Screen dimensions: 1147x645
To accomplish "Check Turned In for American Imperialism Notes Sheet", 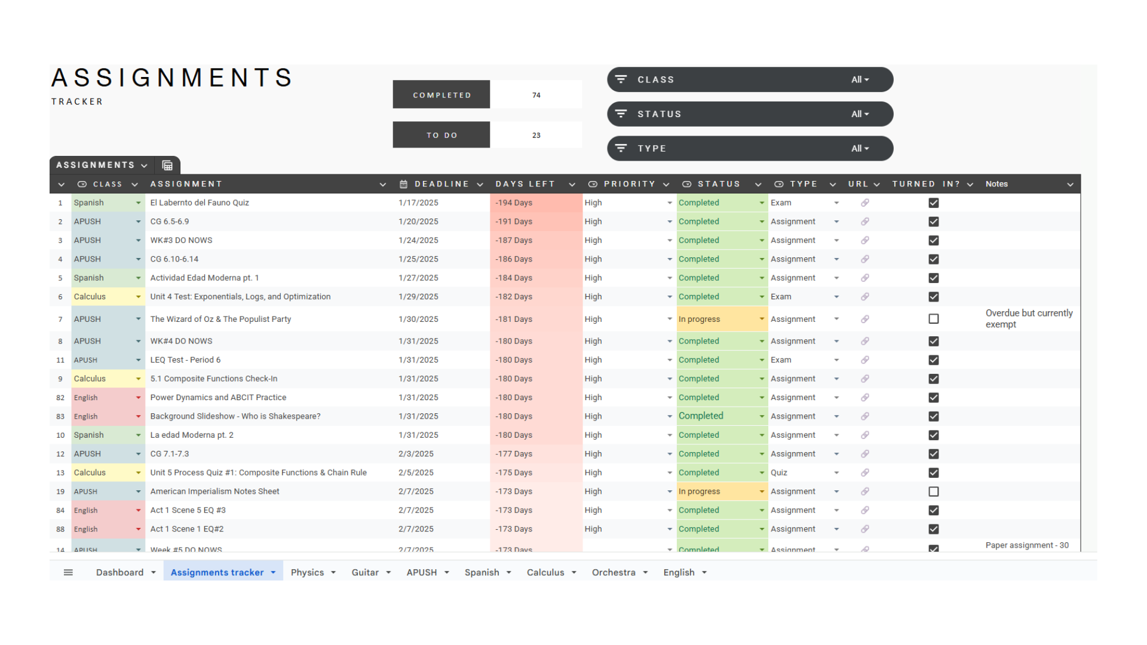I will tap(934, 492).
